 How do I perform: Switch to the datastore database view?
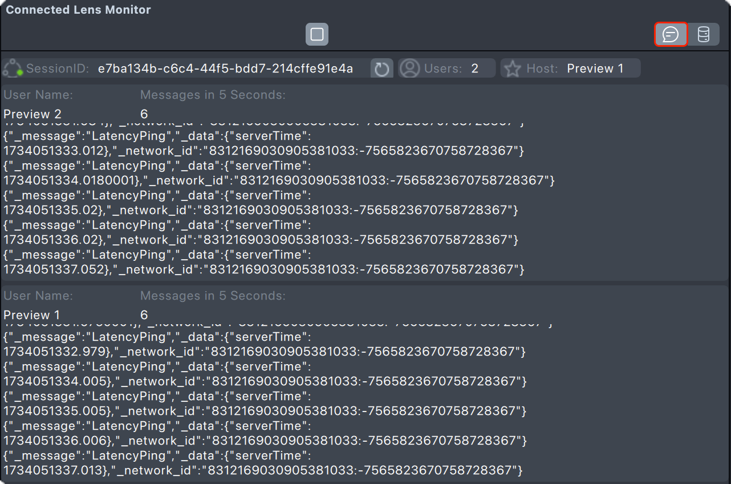pyautogui.click(x=704, y=34)
